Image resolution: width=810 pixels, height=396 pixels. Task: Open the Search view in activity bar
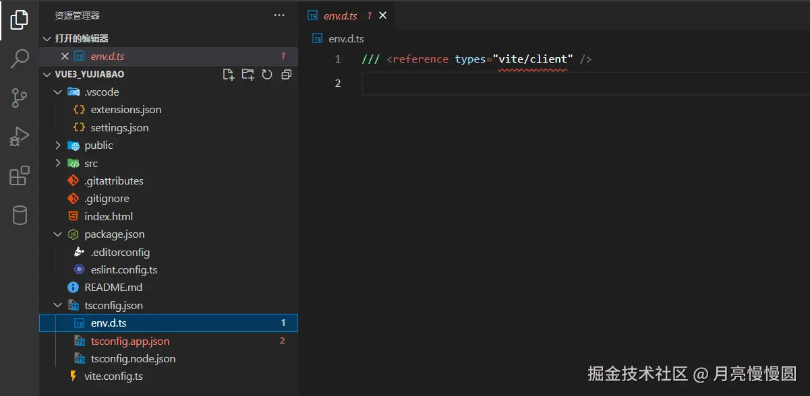click(20, 59)
